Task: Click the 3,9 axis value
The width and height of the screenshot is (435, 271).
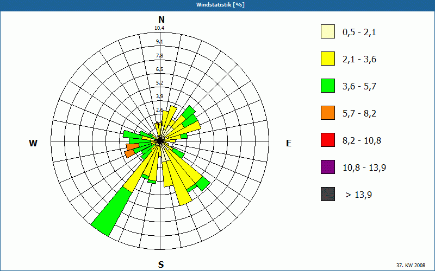Action: (x=159, y=96)
